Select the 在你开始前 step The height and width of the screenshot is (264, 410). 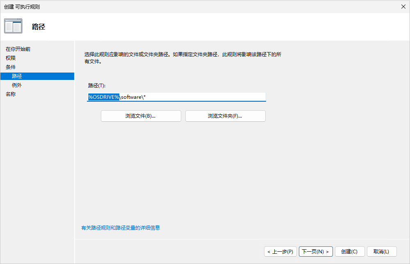[x=18, y=49]
